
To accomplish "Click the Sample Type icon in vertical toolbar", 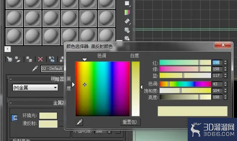I will click(x=127, y=4).
